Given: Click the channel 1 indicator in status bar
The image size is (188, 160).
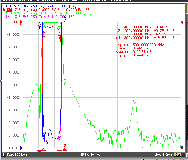Looking at the screenshot, I should pyautogui.click(x=3, y=155).
